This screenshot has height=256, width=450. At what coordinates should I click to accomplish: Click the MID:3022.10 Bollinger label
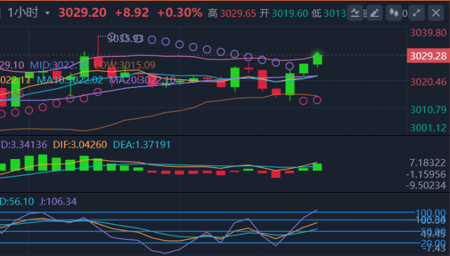(x=59, y=65)
